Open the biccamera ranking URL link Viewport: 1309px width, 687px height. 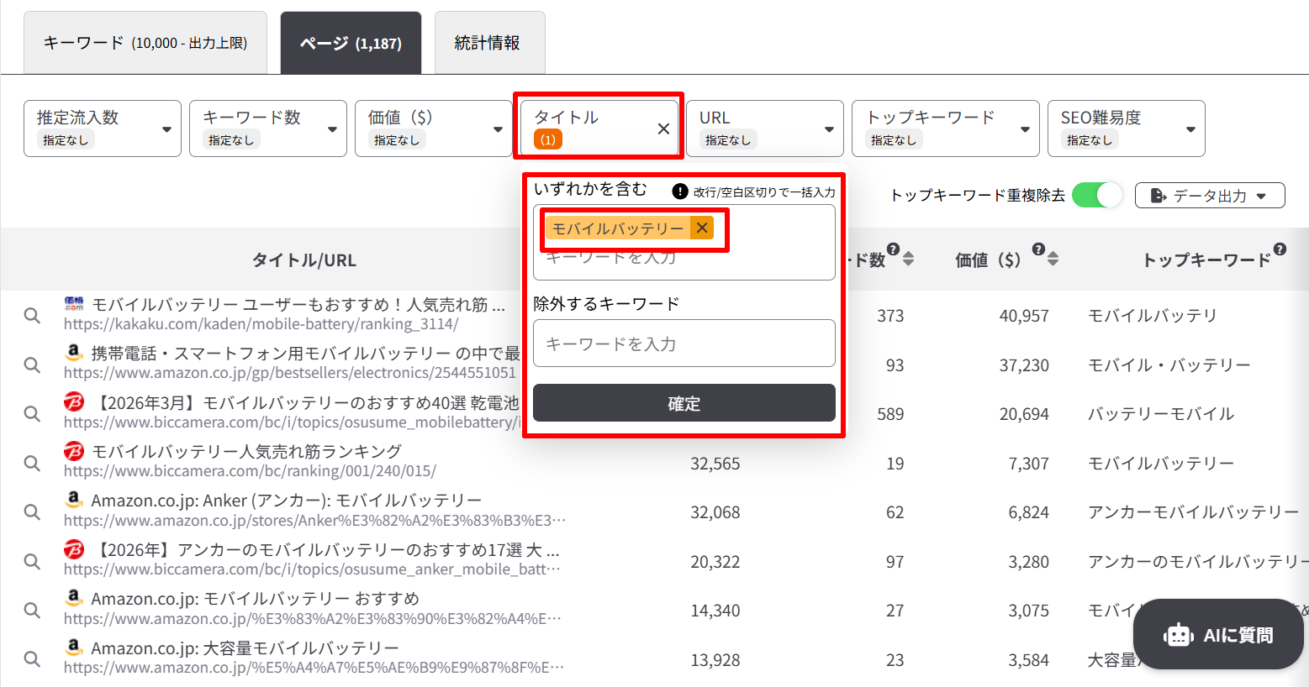250,471
